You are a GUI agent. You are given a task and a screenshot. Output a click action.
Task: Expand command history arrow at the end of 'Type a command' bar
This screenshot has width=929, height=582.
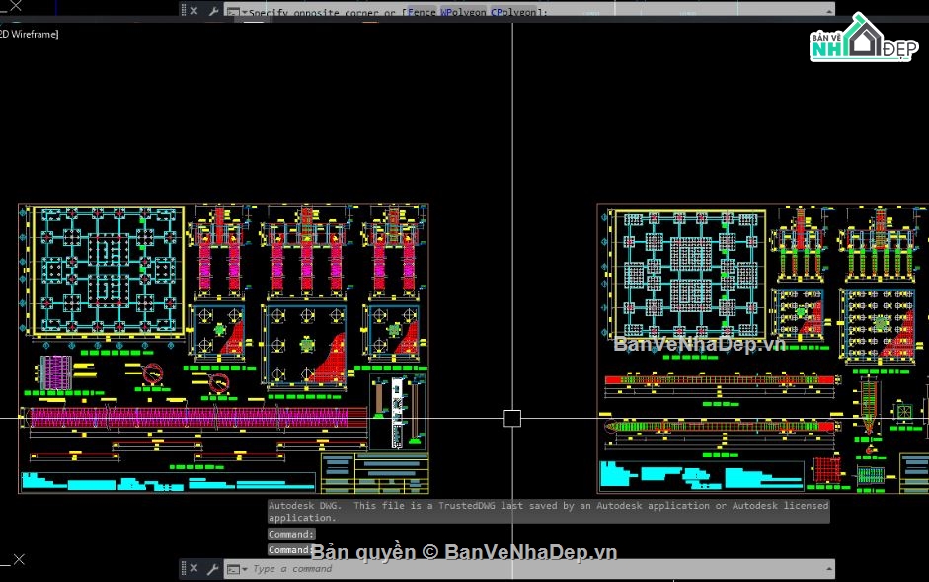(x=827, y=569)
